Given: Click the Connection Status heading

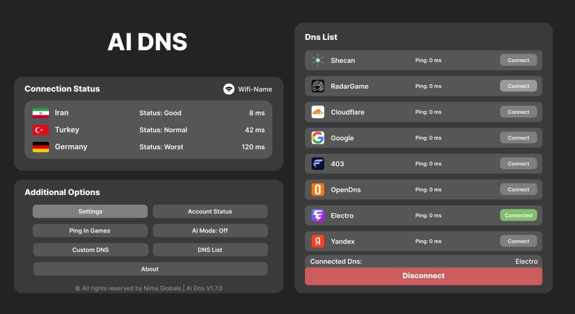Looking at the screenshot, I should point(62,89).
